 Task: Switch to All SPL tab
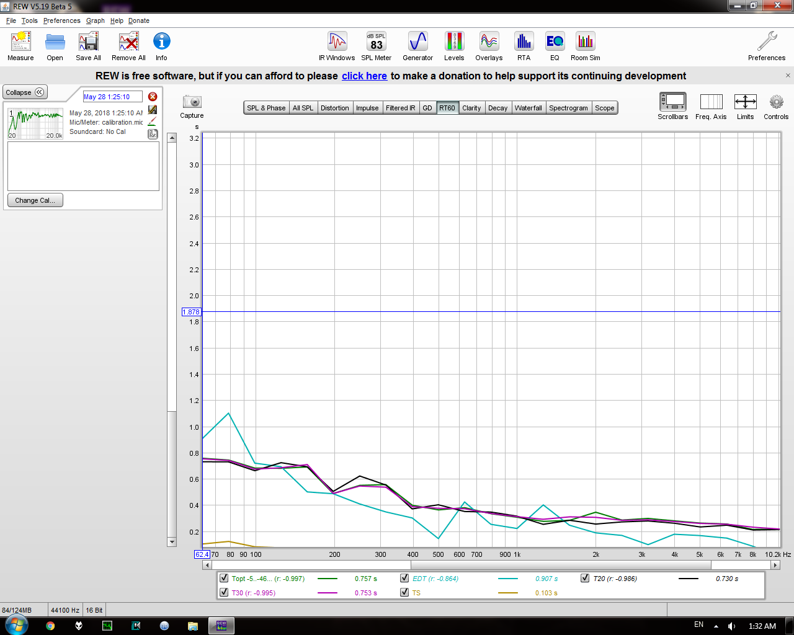(x=303, y=108)
